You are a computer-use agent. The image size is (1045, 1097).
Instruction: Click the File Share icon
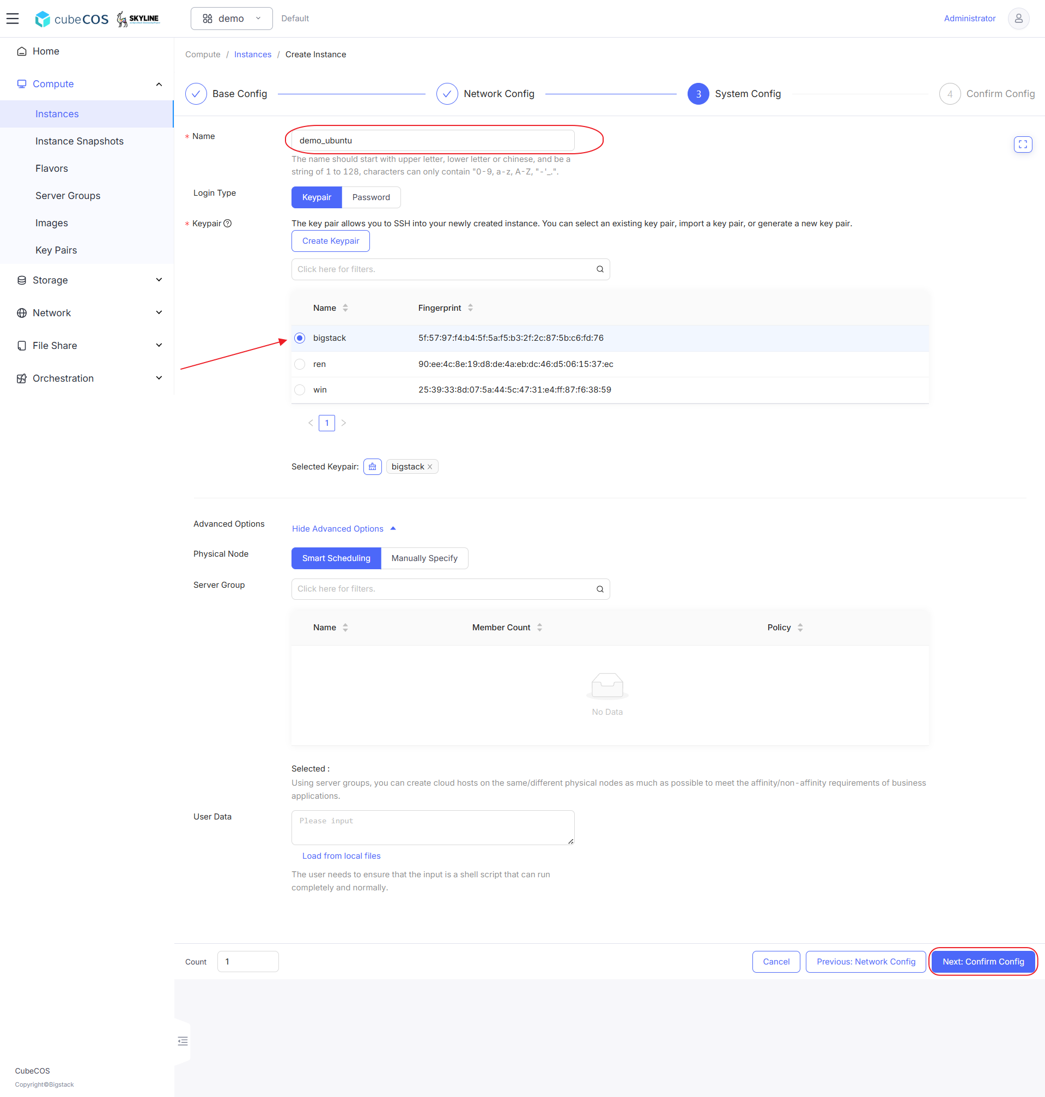22,346
